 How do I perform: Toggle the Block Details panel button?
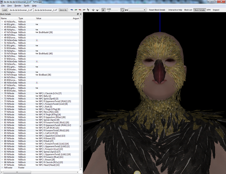199,10
